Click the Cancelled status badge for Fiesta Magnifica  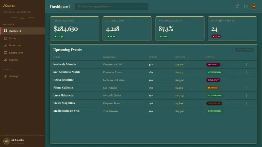point(214,103)
